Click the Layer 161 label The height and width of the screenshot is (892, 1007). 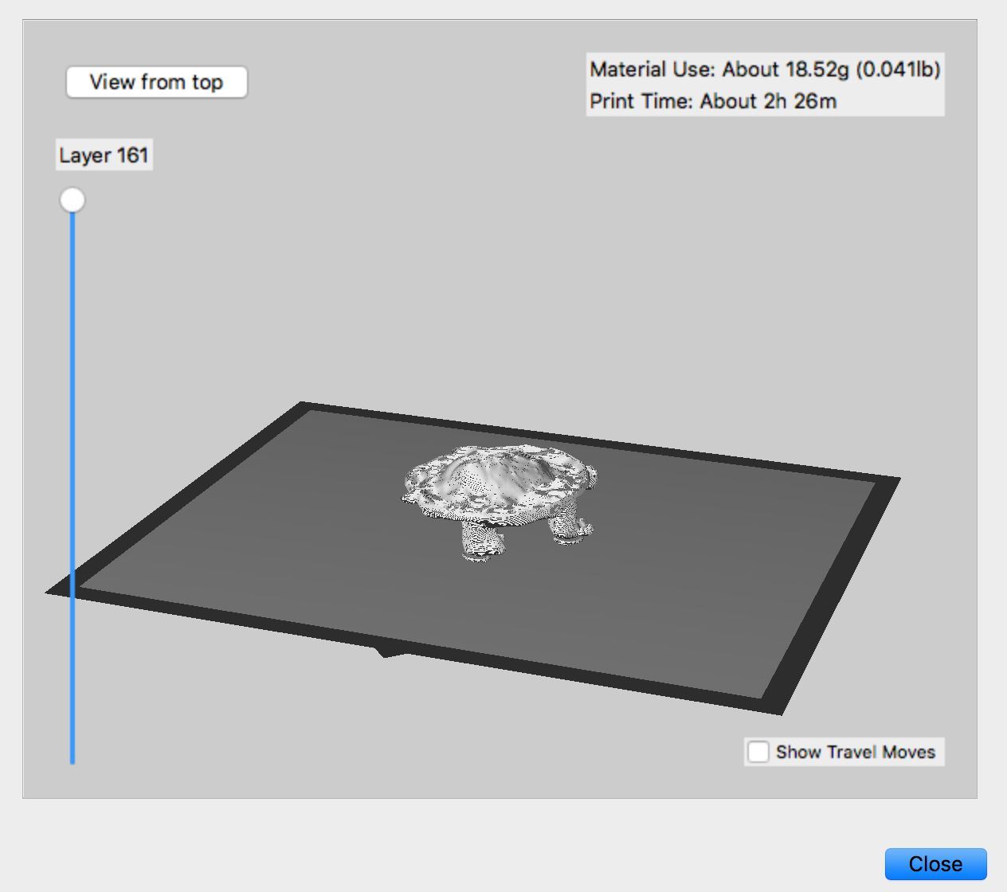(x=104, y=155)
